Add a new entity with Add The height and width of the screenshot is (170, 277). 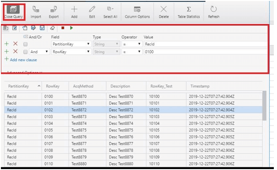pos(74,12)
